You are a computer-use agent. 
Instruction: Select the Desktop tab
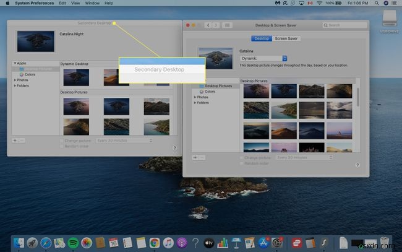pos(262,38)
